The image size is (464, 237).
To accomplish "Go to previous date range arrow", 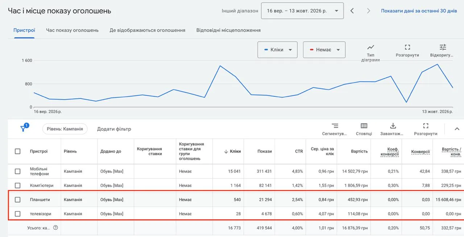I will pos(352,11).
